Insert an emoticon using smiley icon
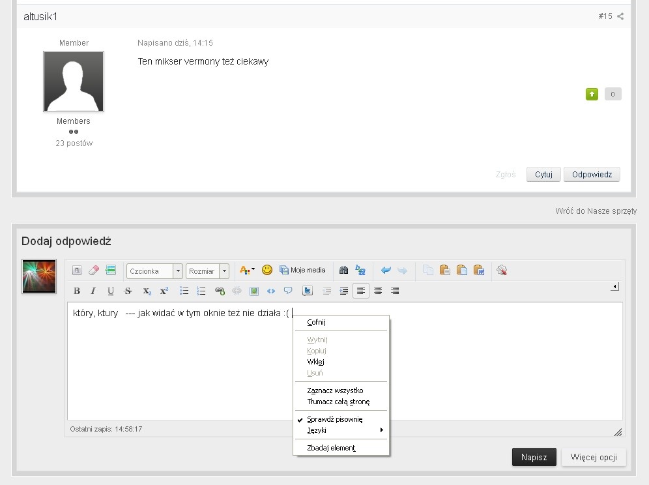The image size is (649, 485). tap(267, 270)
